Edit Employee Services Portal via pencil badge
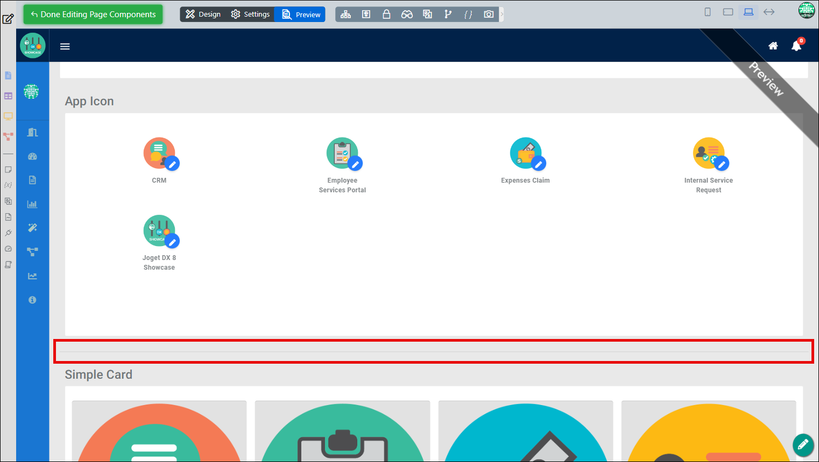 point(355,163)
